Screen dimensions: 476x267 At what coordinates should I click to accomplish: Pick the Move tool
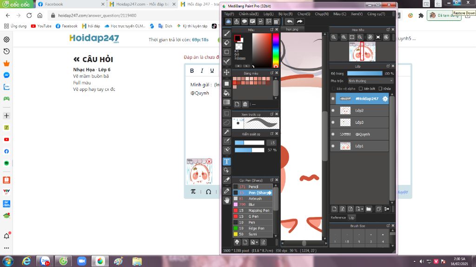[x=226, y=72]
